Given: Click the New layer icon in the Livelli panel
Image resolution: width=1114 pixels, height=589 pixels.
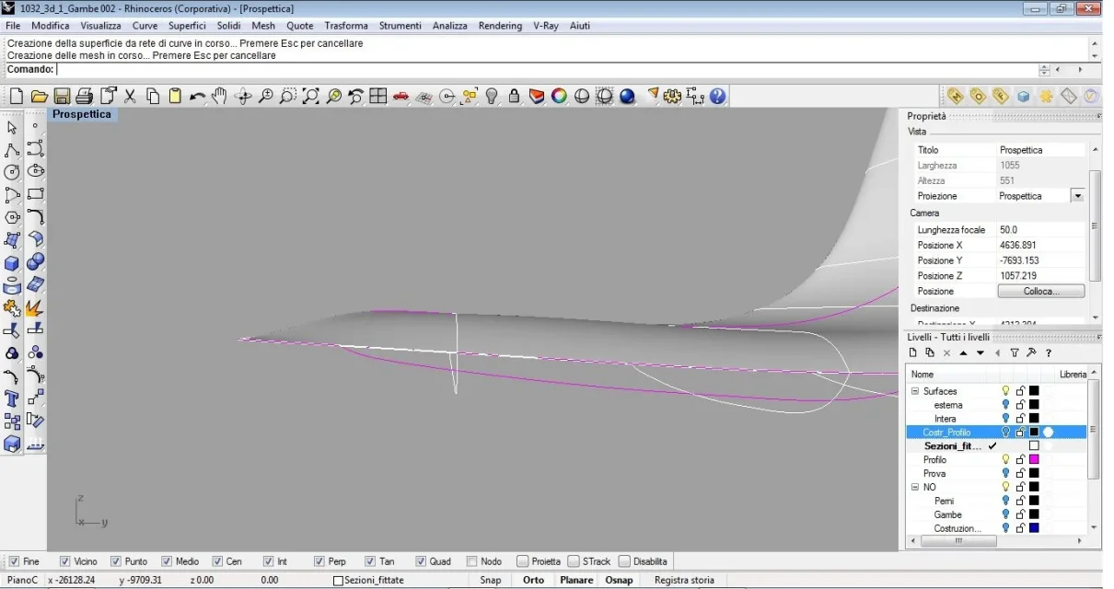Looking at the screenshot, I should click(x=913, y=352).
